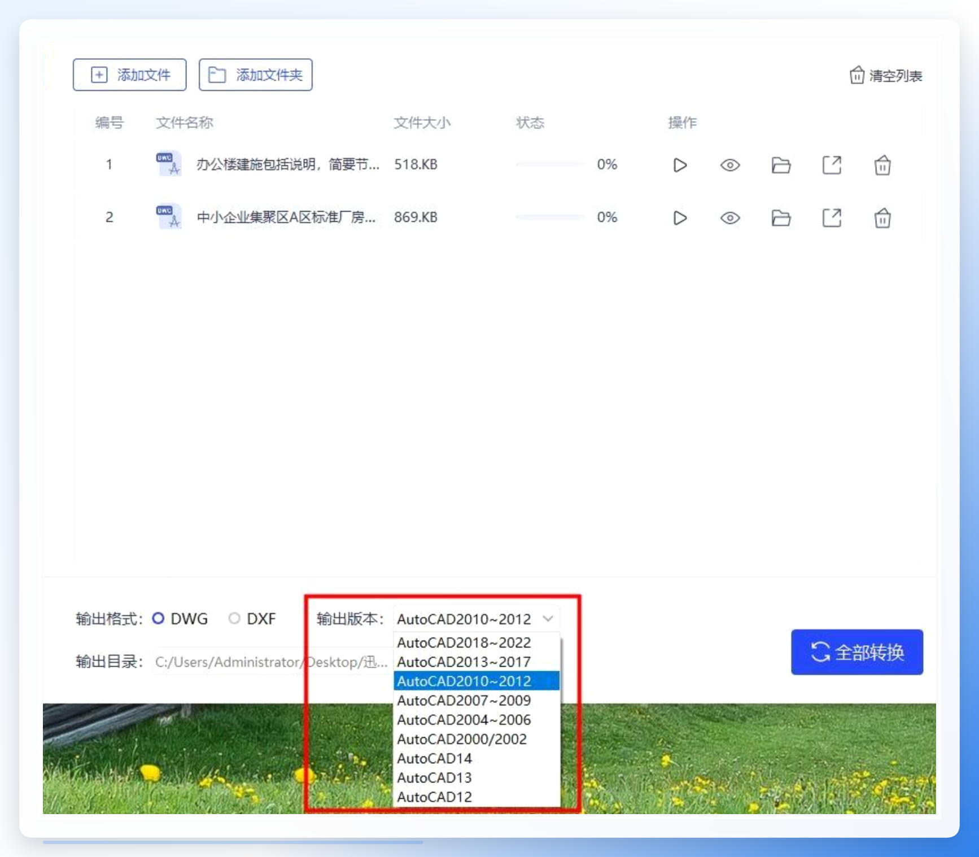Delete file 1 with trash icon
The width and height of the screenshot is (979, 857).
(882, 165)
